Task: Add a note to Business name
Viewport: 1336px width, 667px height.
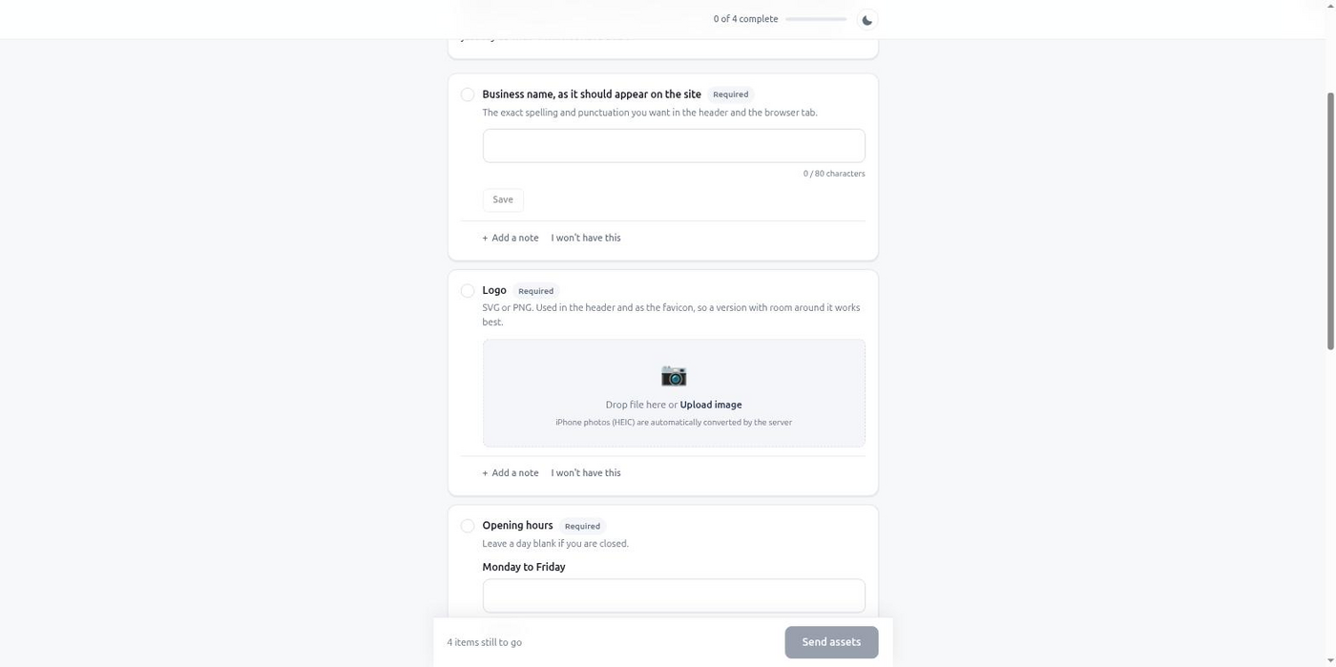Action: [x=511, y=238]
